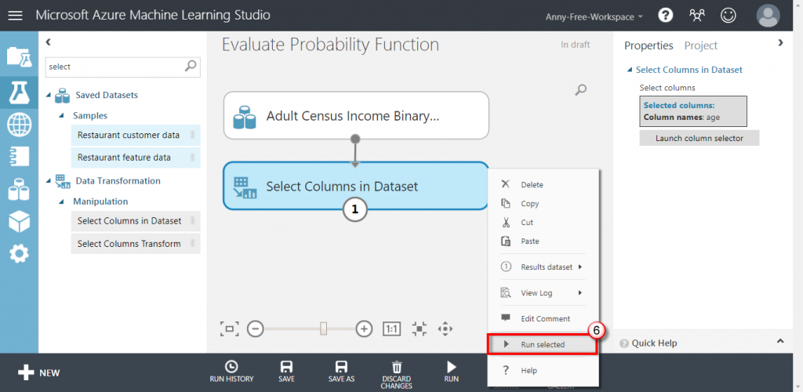Click the canvas search magnifier icon
The image size is (803, 392).
tap(580, 91)
